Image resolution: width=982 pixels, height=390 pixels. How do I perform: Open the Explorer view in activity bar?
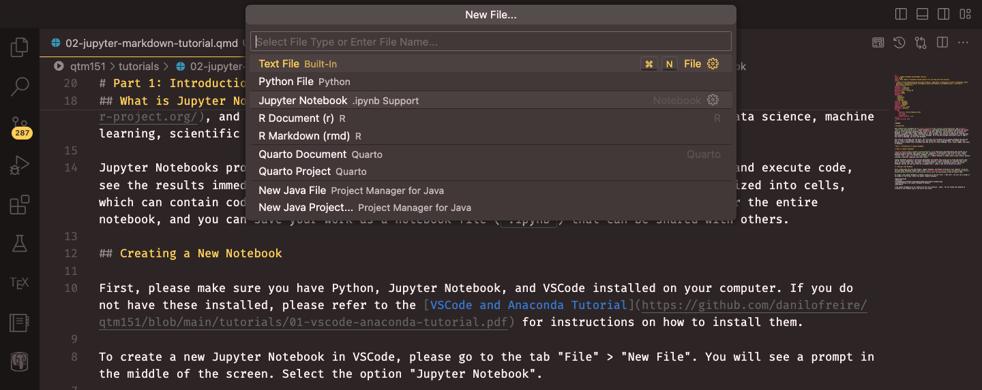tap(20, 48)
